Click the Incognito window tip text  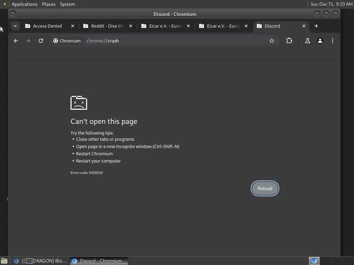128,146
